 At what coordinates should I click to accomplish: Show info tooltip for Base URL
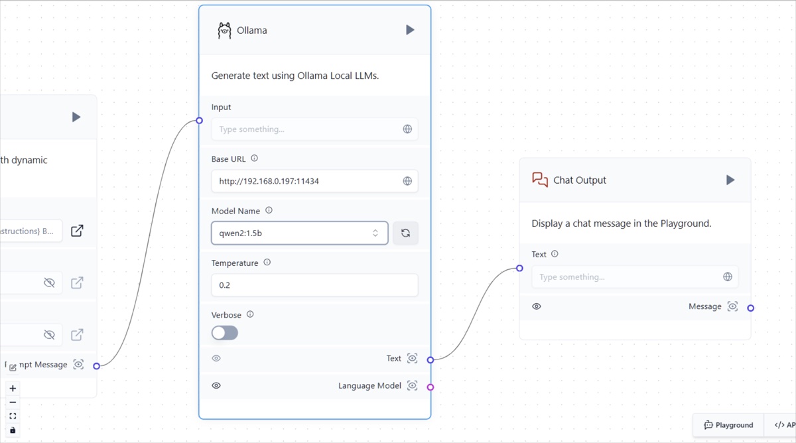tap(255, 158)
